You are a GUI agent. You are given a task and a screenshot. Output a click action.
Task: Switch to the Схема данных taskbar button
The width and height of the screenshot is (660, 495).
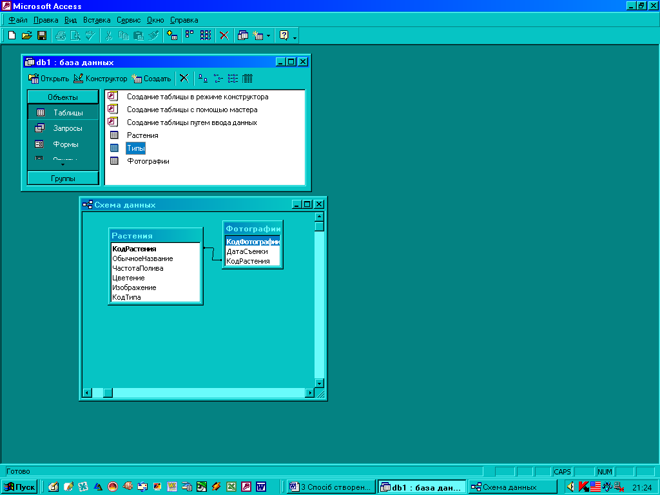tap(512, 487)
